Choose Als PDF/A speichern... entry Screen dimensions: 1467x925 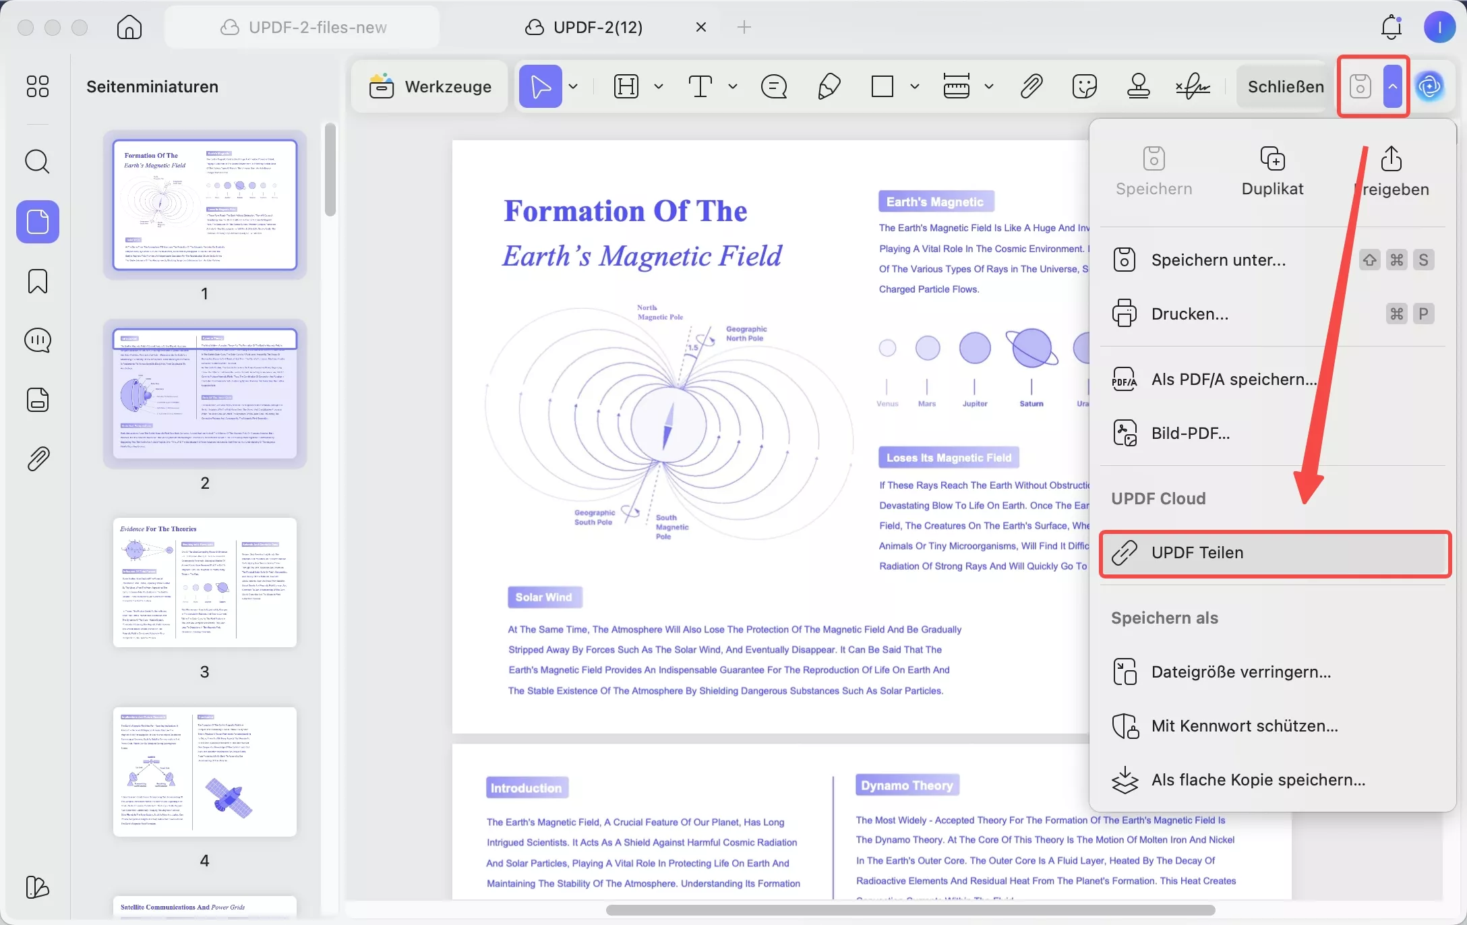point(1273,379)
